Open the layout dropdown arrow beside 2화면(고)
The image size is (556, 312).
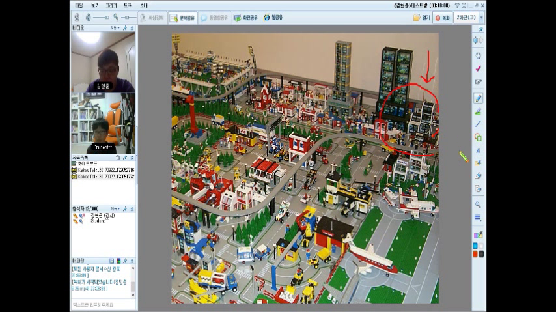[481, 18]
